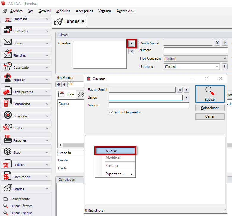Open the Archivo menu
This screenshot has width=232, height=216.
[16, 11]
